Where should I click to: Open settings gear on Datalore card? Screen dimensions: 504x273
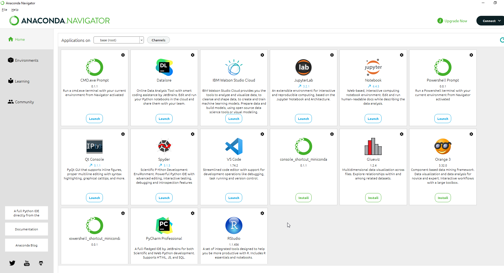point(193,55)
